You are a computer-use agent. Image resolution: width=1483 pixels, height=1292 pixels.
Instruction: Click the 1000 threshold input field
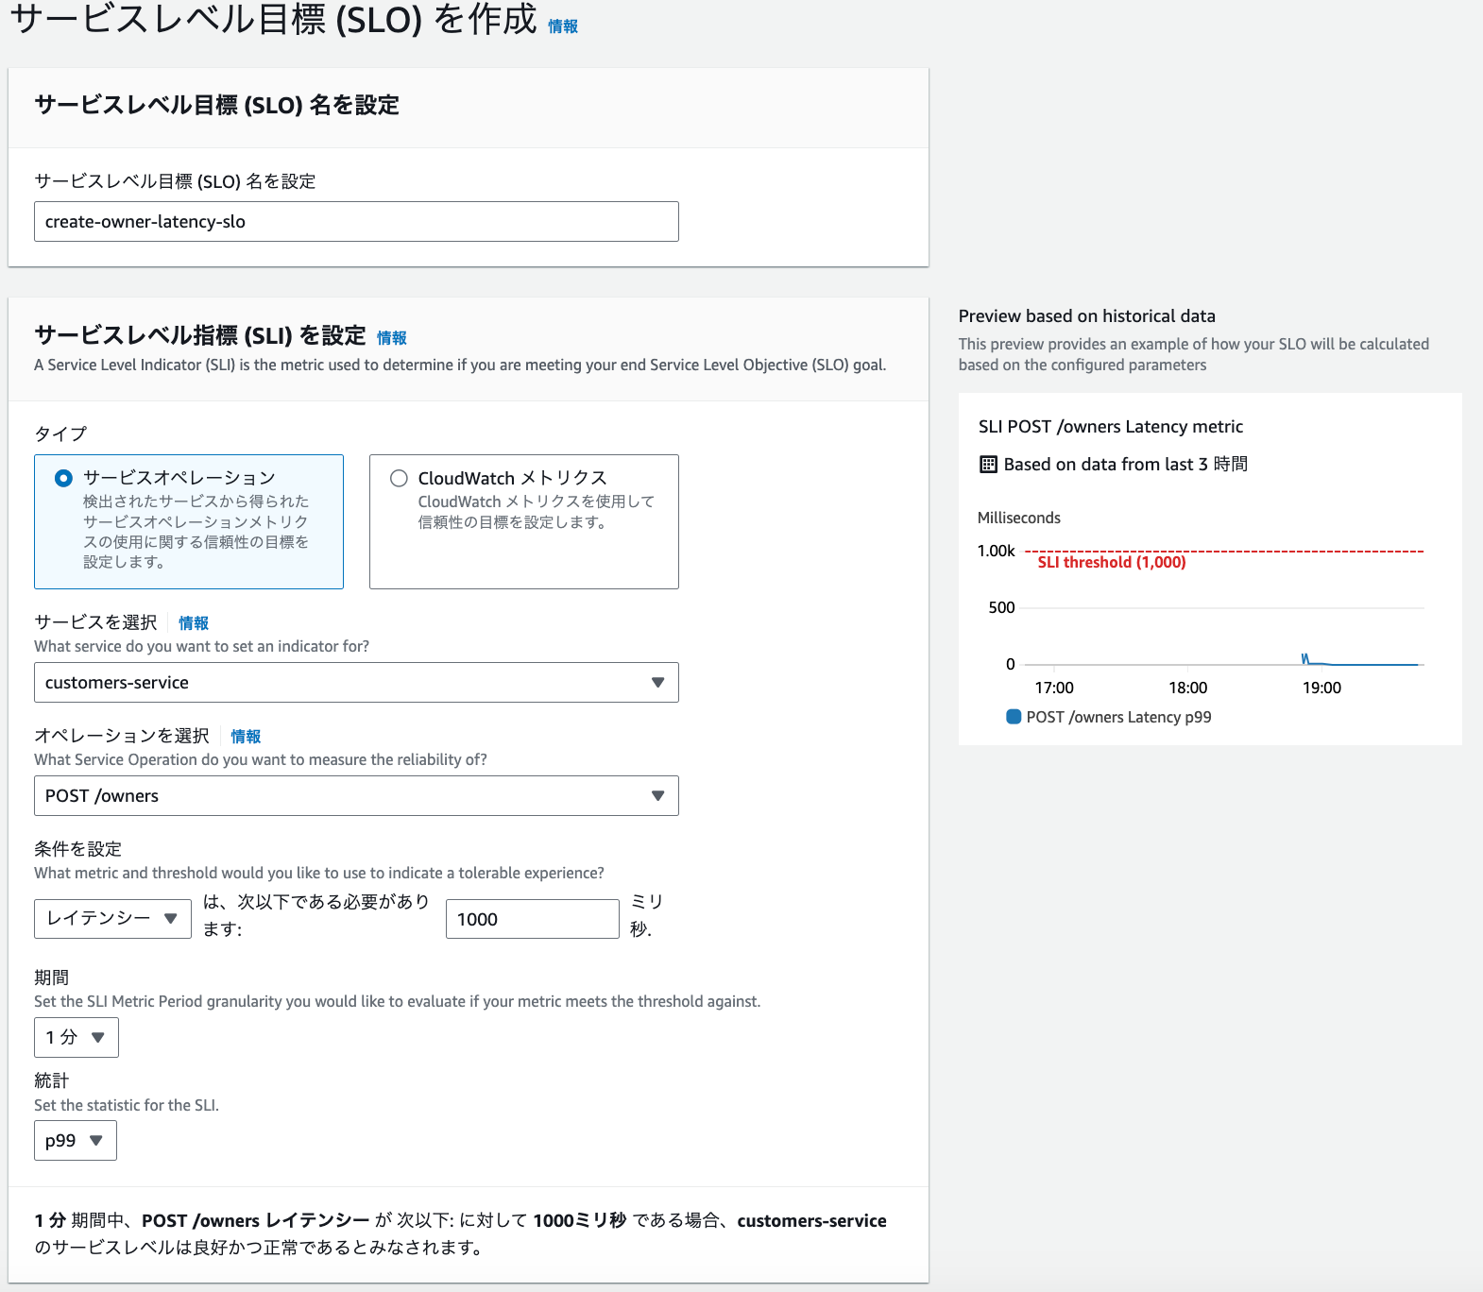[532, 919]
